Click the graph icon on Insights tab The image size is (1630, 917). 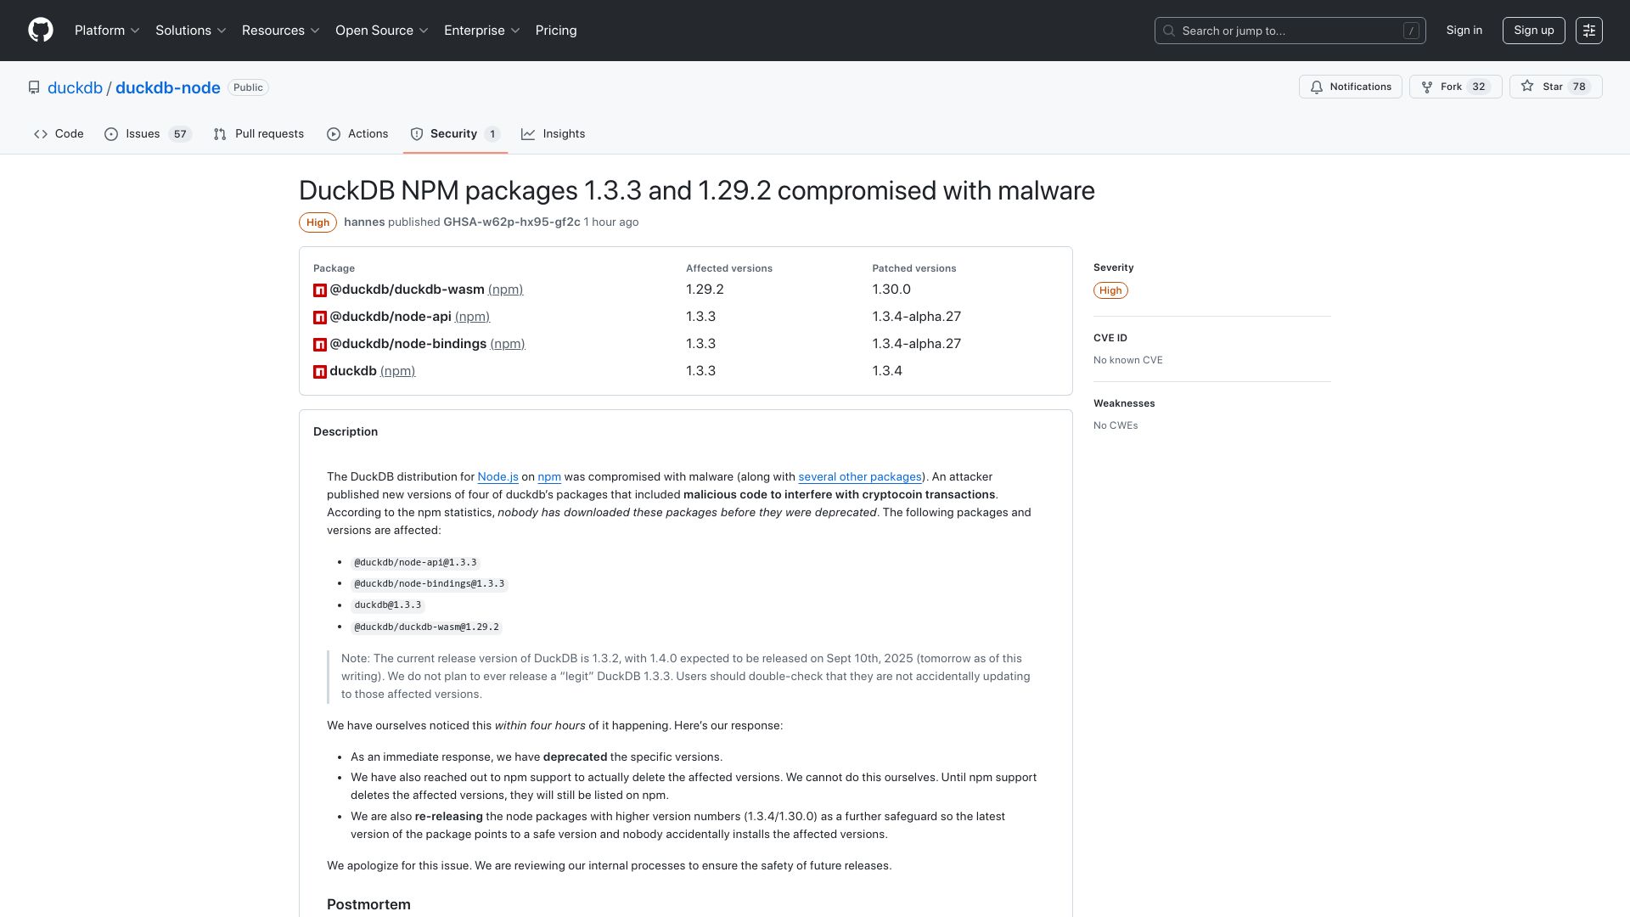coord(528,134)
